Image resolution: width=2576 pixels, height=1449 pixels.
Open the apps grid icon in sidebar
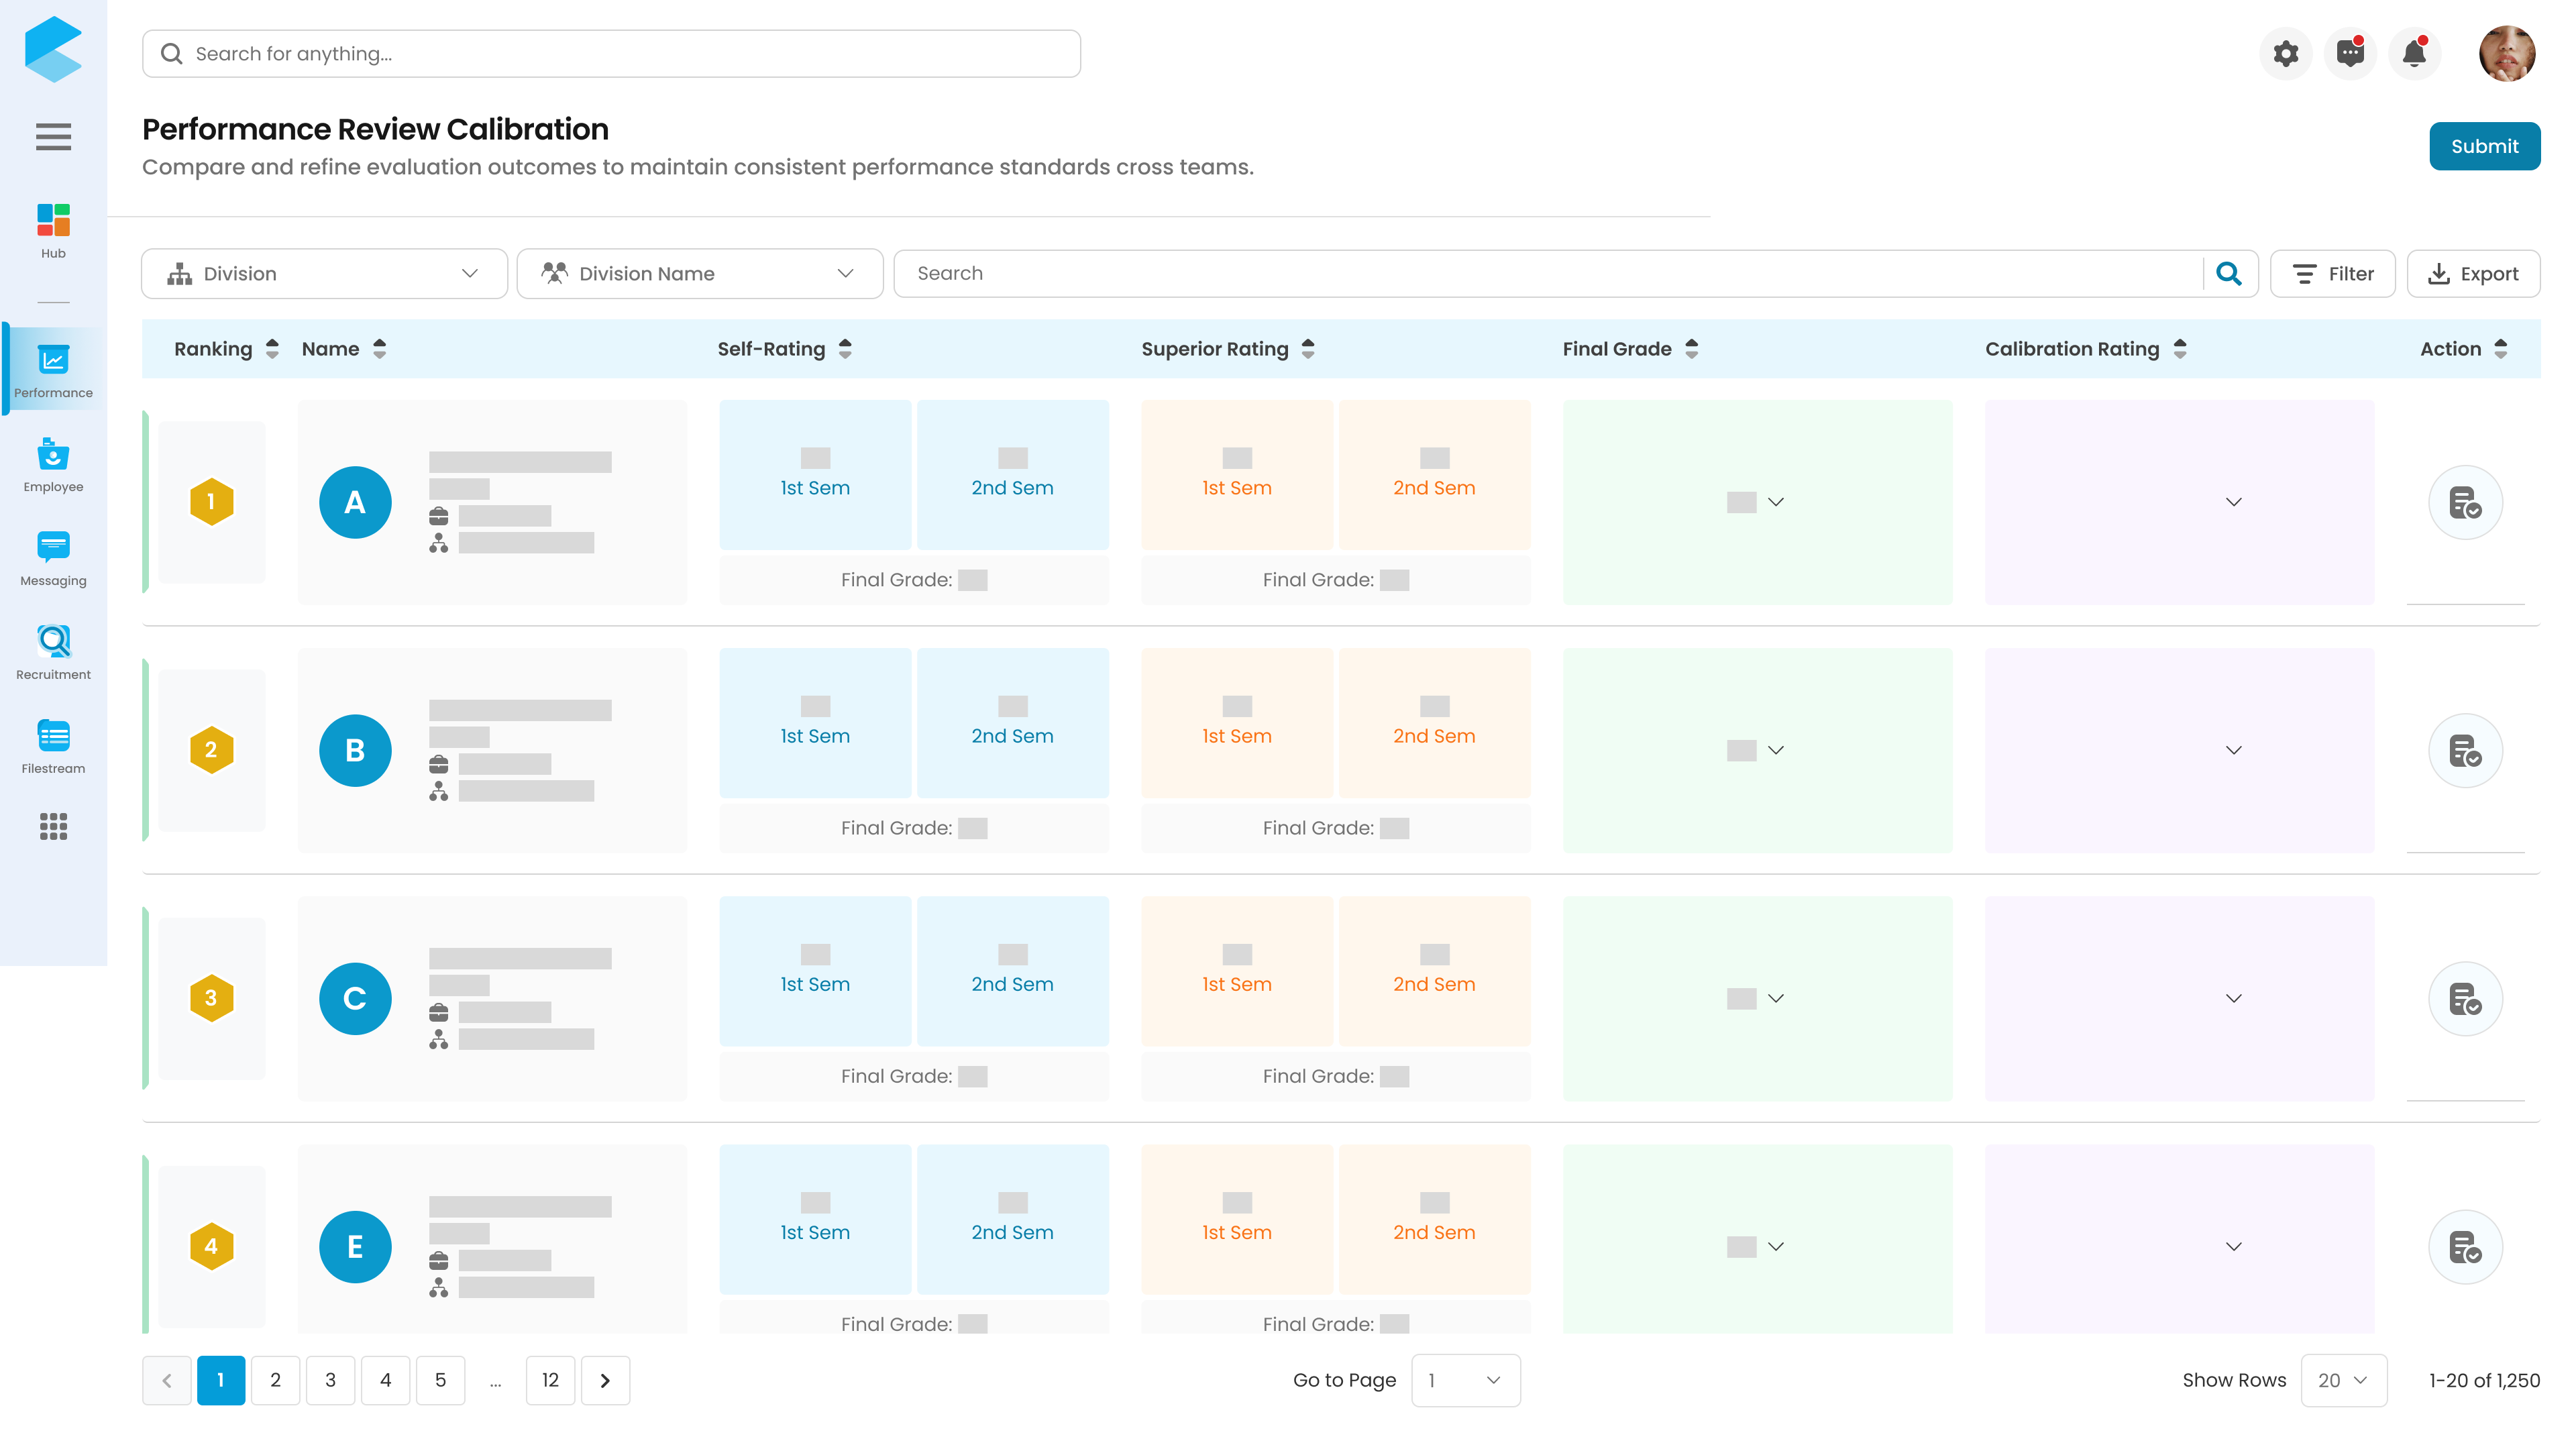(x=53, y=826)
